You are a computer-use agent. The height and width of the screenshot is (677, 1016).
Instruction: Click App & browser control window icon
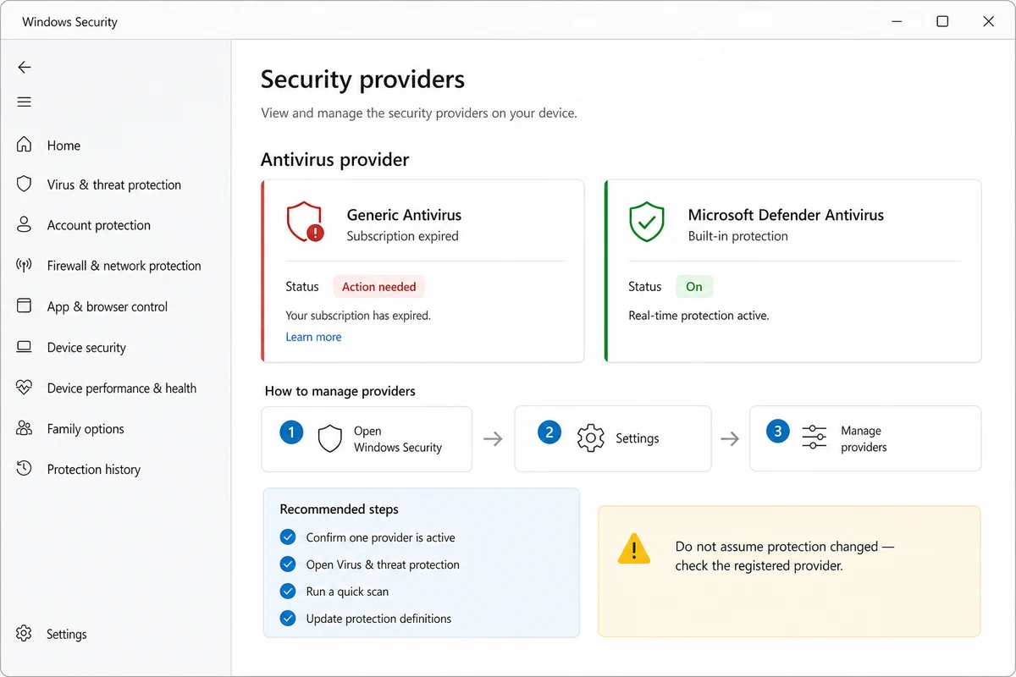click(x=25, y=306)
